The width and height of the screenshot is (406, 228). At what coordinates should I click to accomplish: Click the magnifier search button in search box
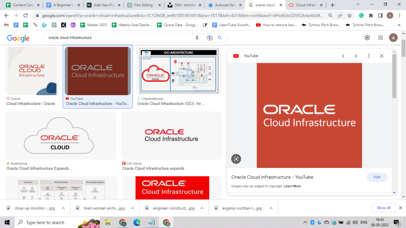[220, 38]
